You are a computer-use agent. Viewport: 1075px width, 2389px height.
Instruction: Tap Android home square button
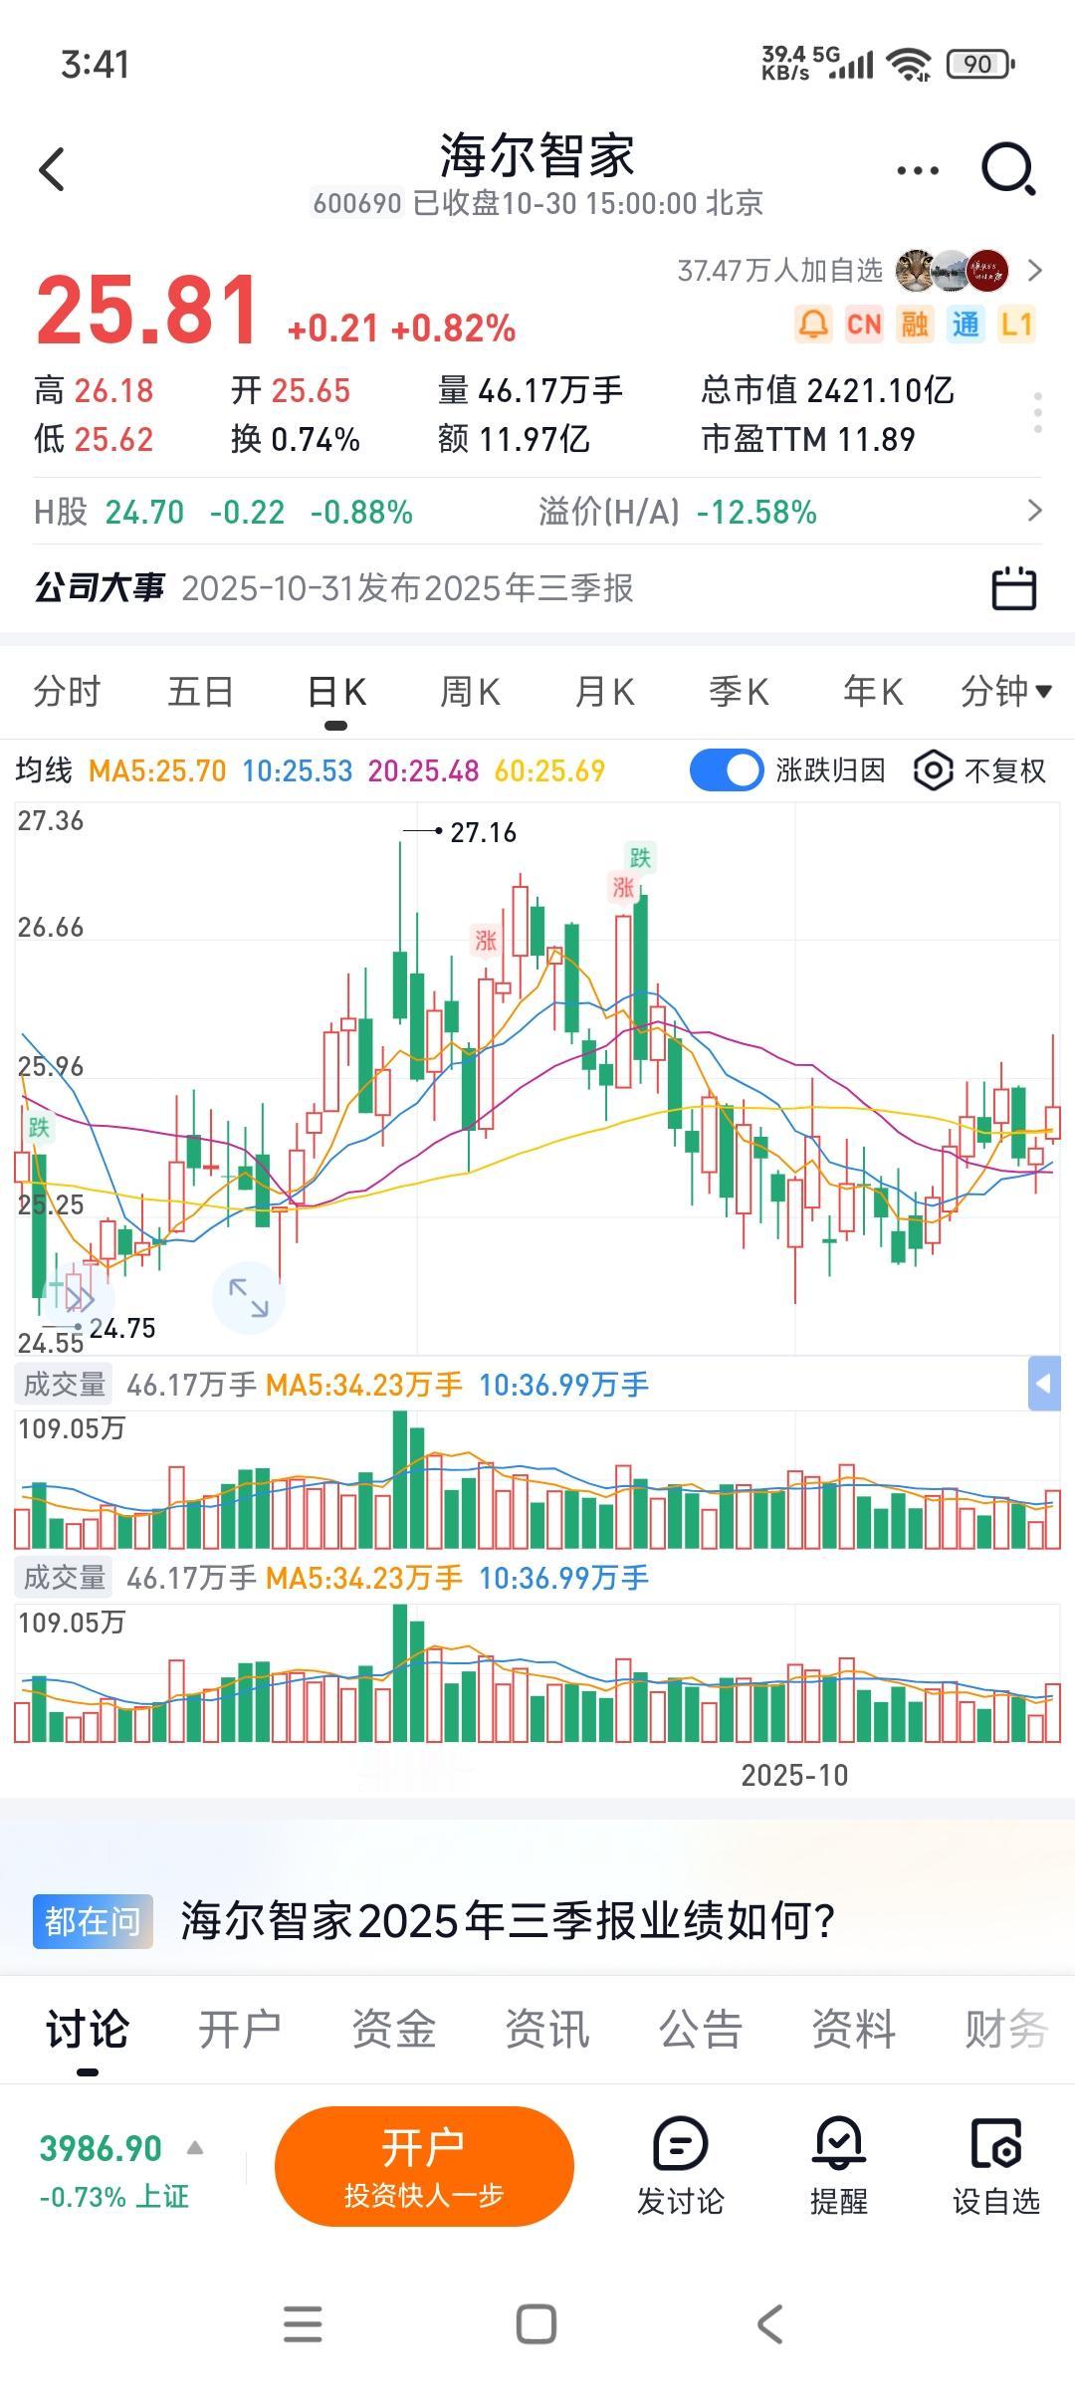537,2324
